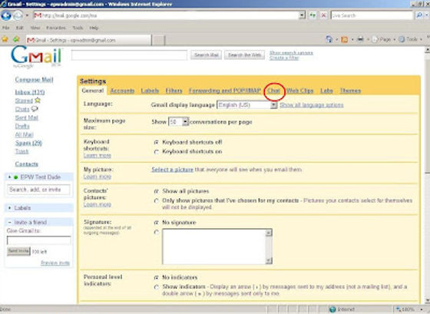Select Keyboard shortcuts on radio button
The height and width of the screenshot is (314, 430).
[x=157, y=152]
